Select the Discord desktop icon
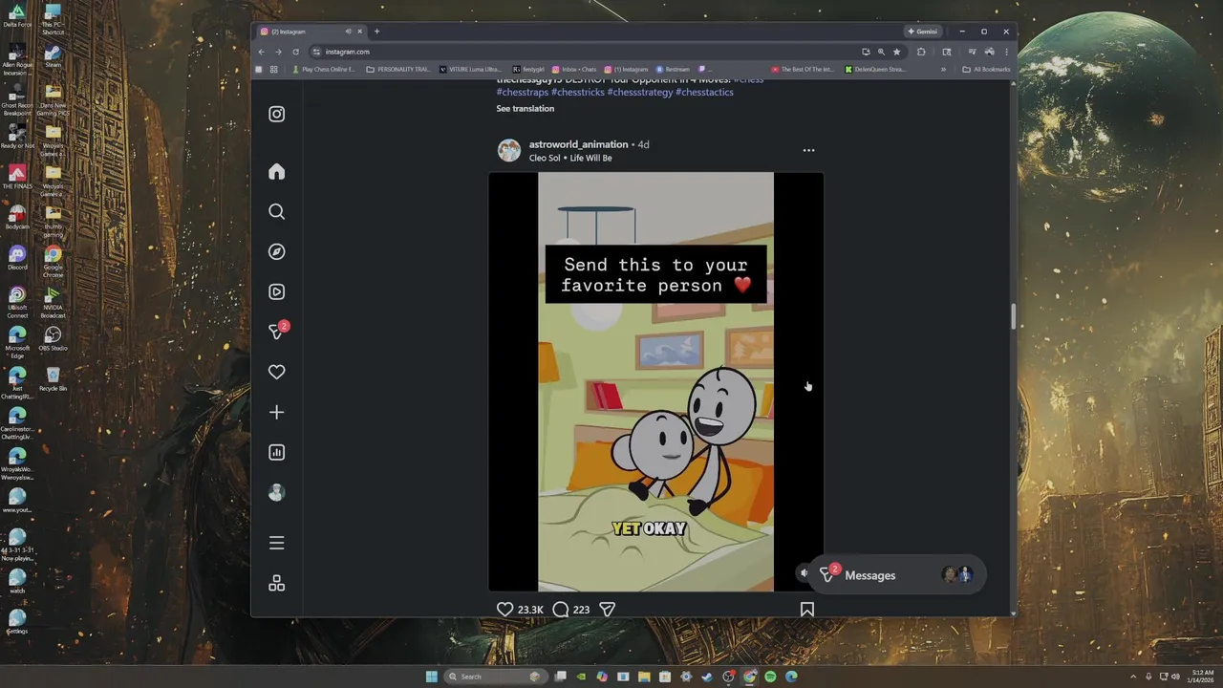 (x=17, y=258)
